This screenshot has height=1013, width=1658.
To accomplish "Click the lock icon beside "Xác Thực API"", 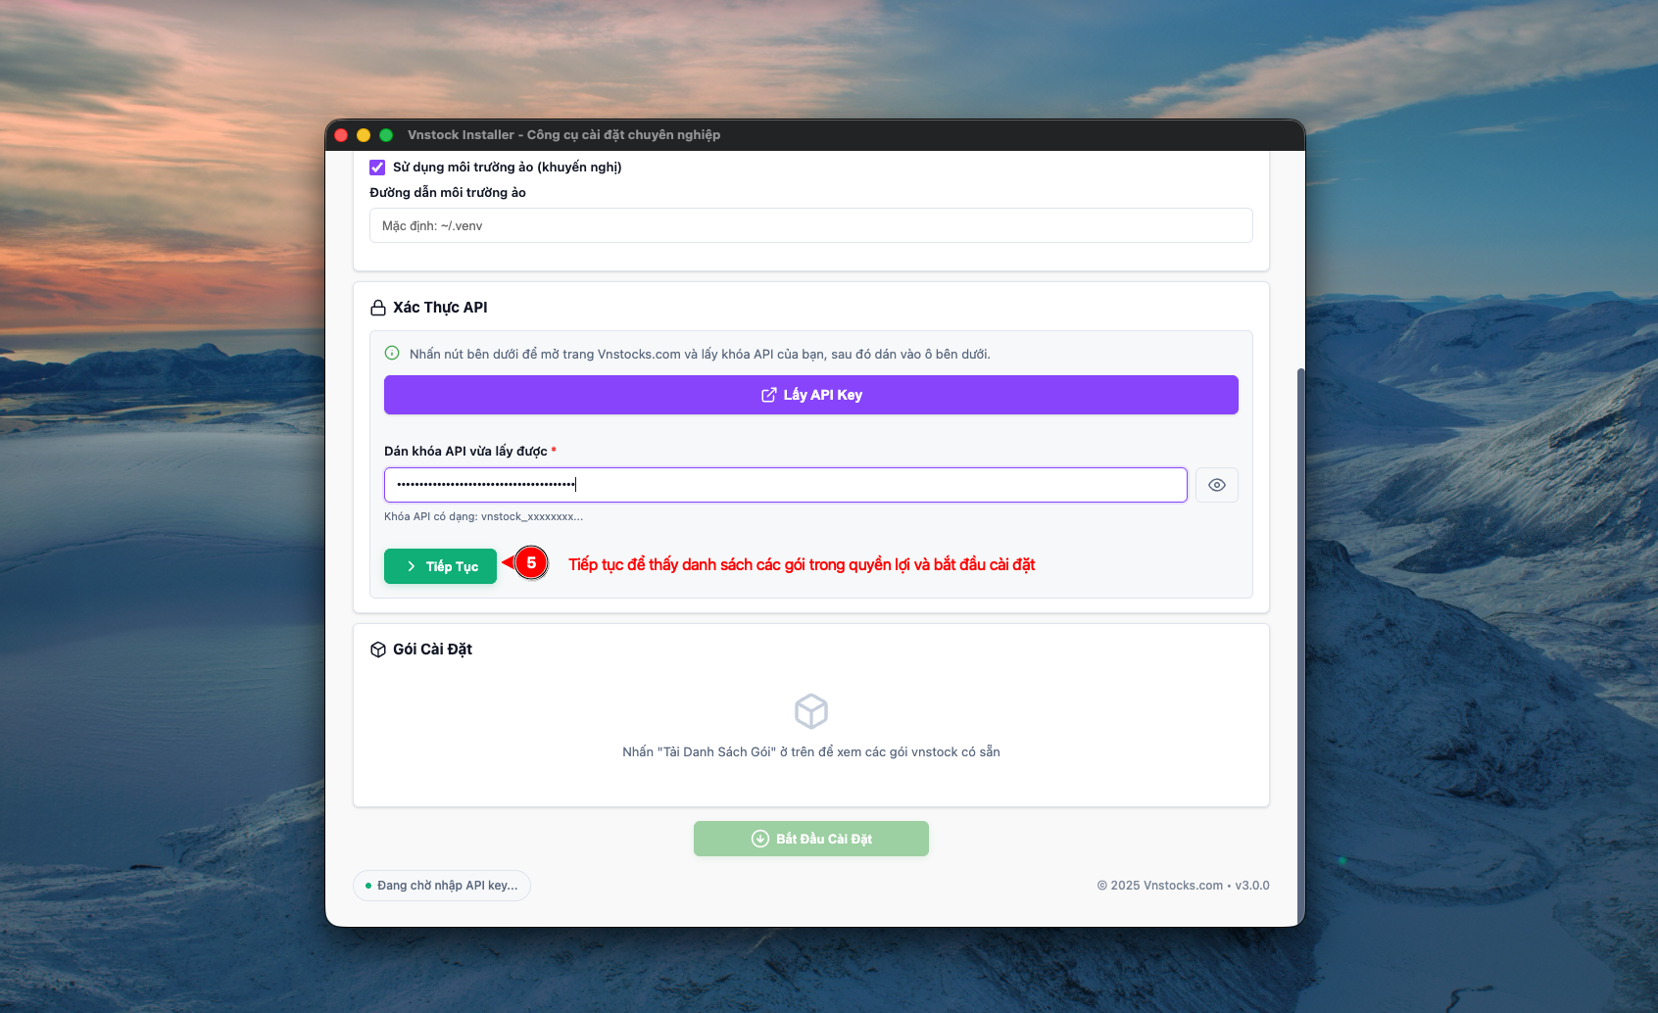I will (378, 307).
